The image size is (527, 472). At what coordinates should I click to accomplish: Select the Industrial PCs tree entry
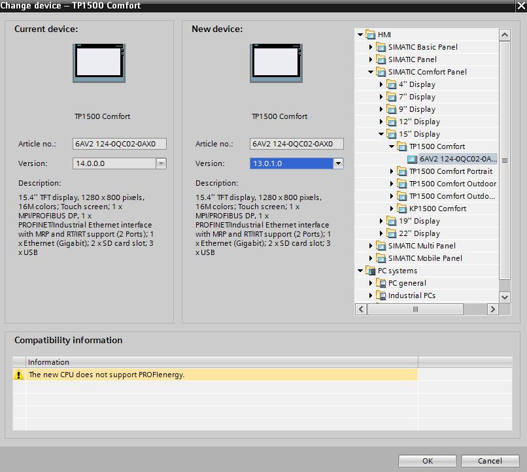(x=412, y=295)
